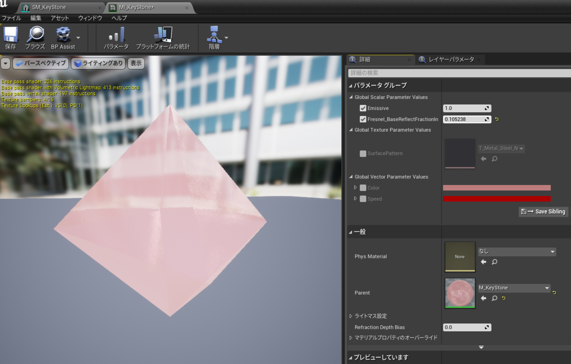Show advanced options arrow below overrides
Viewport: 571px width, 364px height.
(481, 347)
